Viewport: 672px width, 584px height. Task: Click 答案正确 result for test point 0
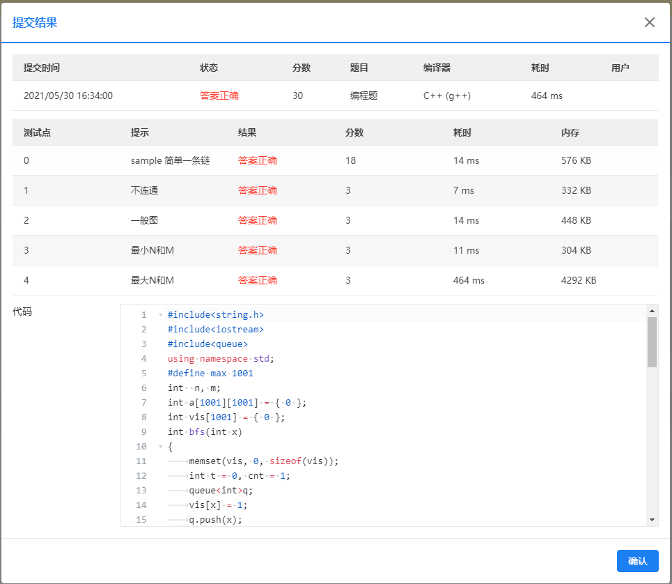258,160
